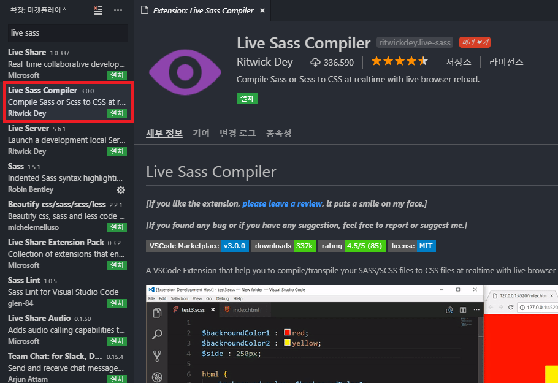Click the green install button in detail header

pos(247,99)
